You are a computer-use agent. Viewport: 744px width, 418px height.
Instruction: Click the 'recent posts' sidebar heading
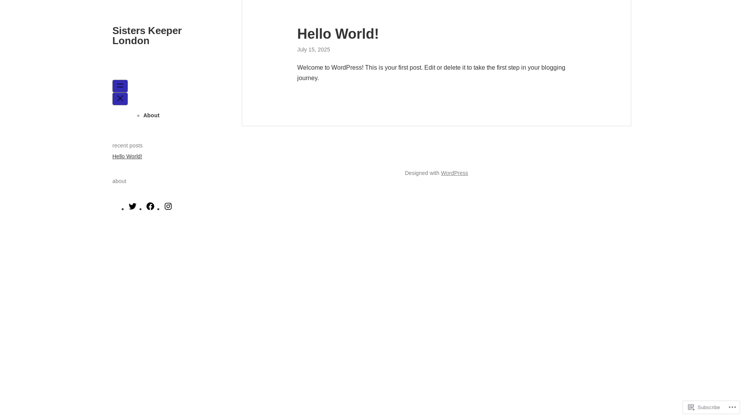tap(127, 146)
